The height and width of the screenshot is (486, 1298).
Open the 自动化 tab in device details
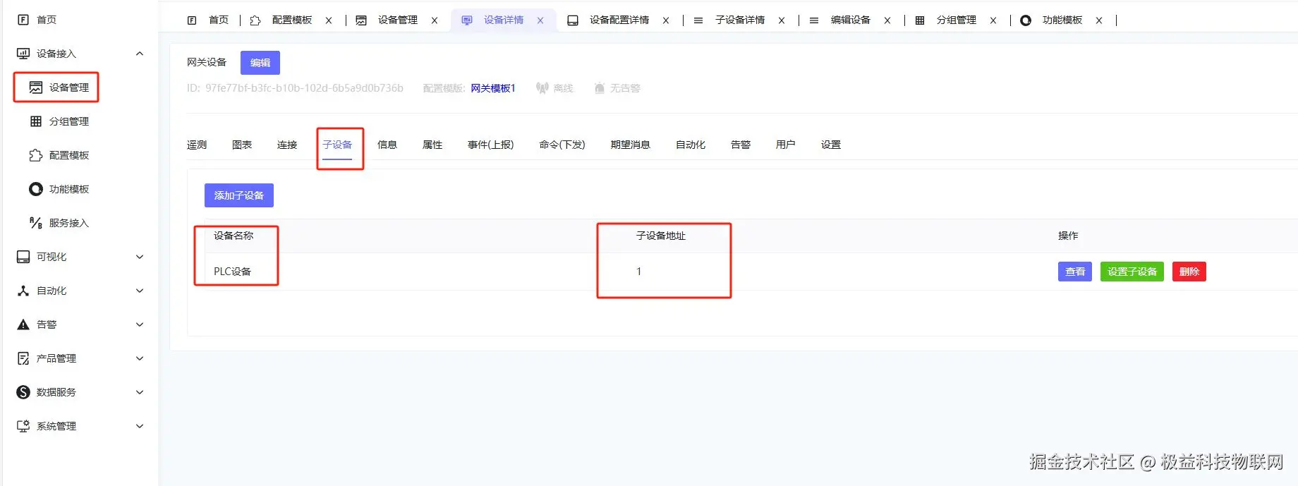pyautogui.click(x=691, y=145)
